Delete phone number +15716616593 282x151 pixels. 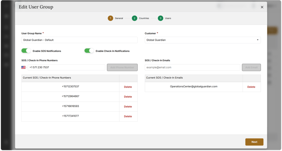click(x=128, y=107)
